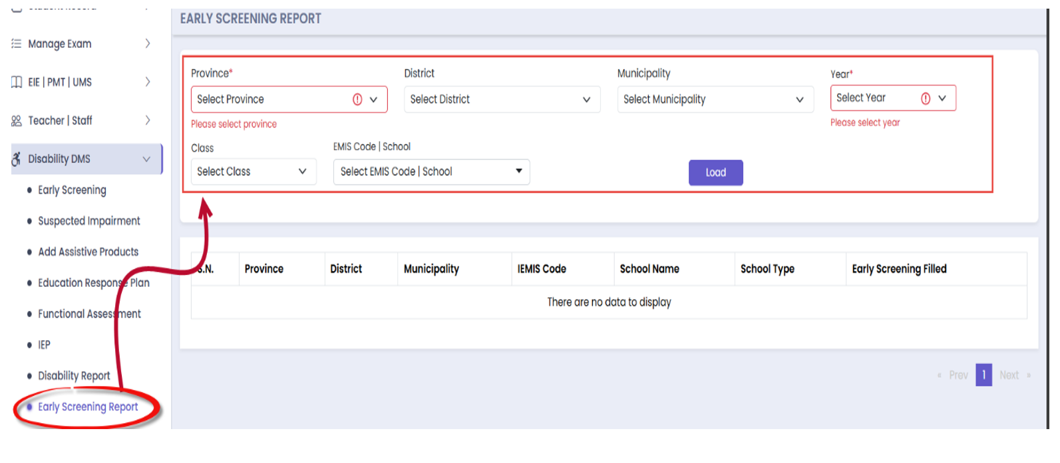Image resolution: width=1060 pixels, height=463 pixels.
Task: Open Early Screening Report page
Action: click(x=88, y=407)
